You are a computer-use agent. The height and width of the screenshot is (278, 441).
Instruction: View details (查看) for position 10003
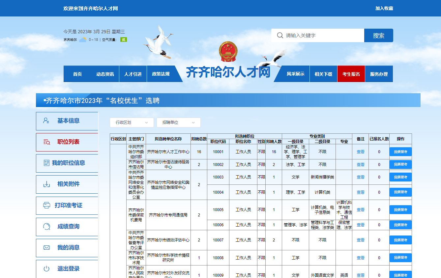tap(361, 177)
